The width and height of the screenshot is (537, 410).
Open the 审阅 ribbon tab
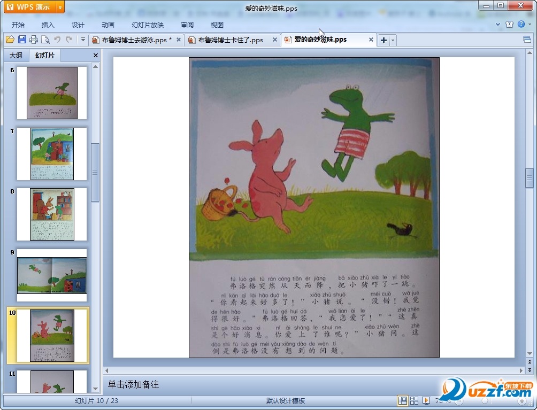pyautogui.click(x=187, y=25)
